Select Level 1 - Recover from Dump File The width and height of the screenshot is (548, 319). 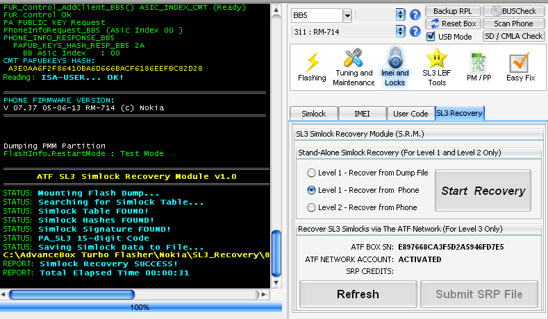(x=312, y=172)
